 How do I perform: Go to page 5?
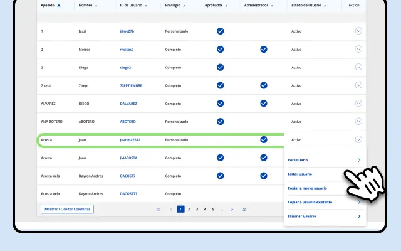click(x=213, y=209)
